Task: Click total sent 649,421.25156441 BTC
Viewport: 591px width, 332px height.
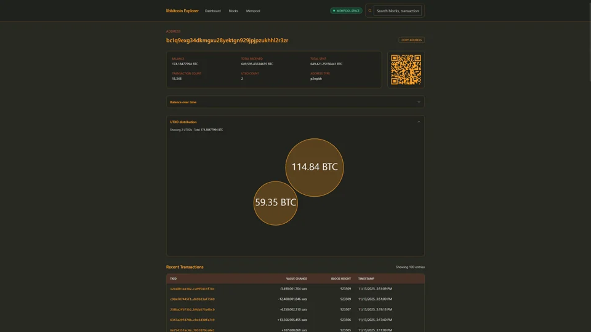Action: [326, 64]
